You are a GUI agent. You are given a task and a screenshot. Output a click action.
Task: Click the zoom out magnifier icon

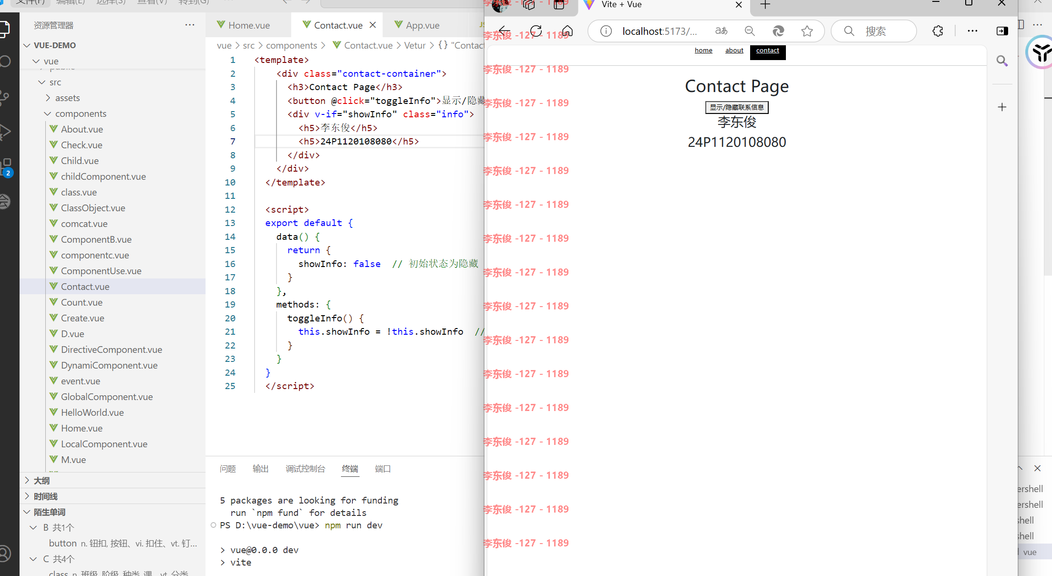(x=750, y=31)
